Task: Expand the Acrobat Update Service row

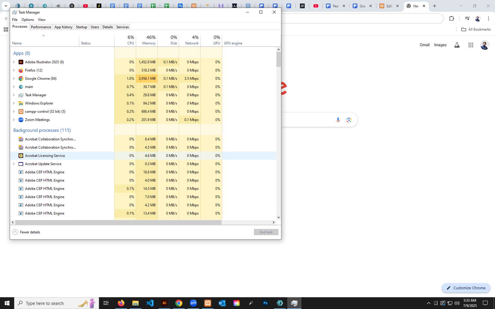Action: coord(14,164)
